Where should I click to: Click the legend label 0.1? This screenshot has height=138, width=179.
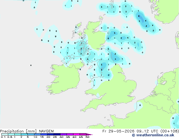[x=3, y=137]
